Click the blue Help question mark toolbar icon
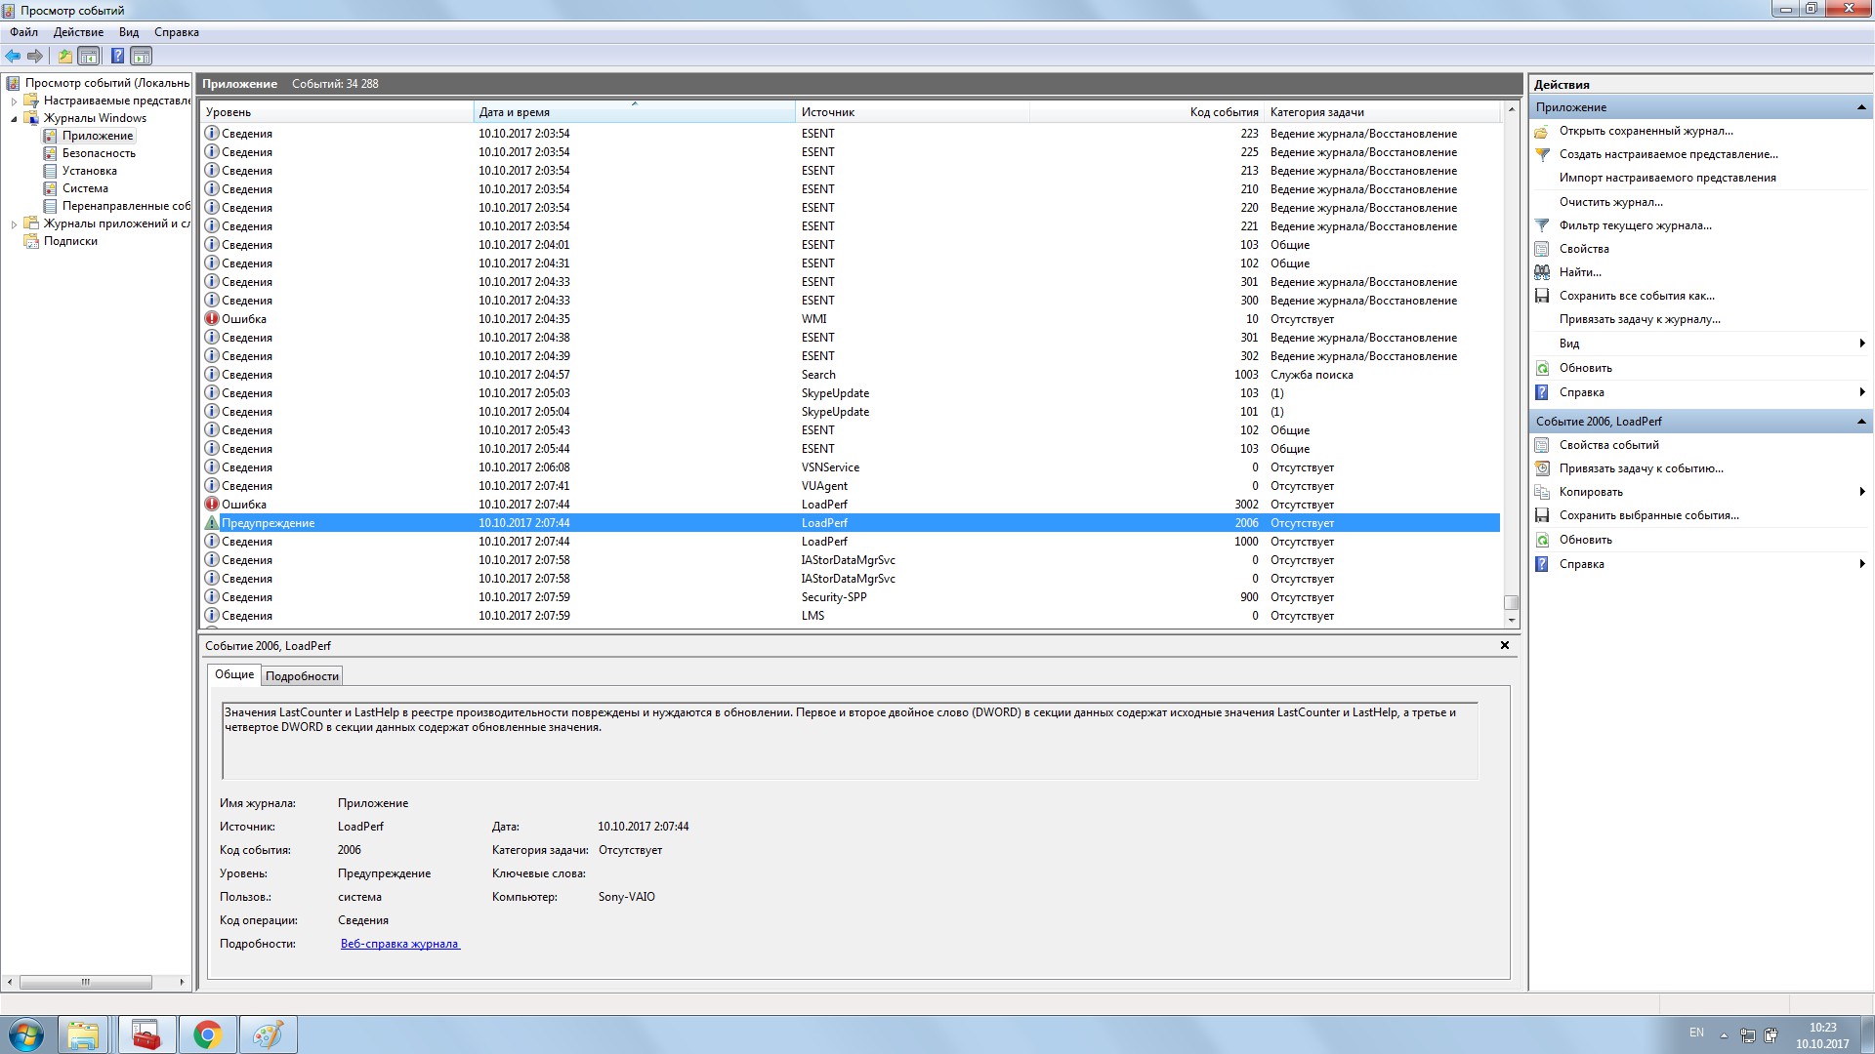The height and width of the screenshot is (1054, 1875). coord(117,56)
